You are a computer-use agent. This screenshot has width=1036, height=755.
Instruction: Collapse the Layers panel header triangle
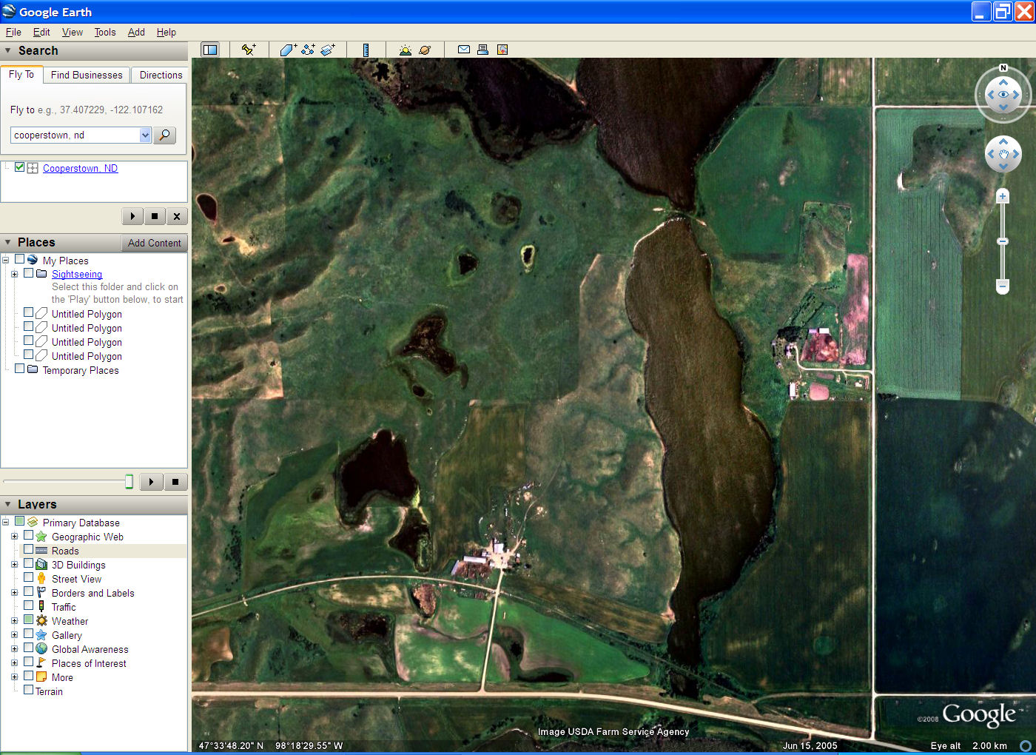[8, 505]
